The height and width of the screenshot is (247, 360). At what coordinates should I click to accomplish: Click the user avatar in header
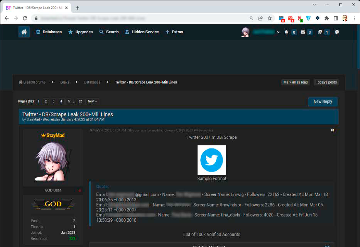click(245, 32)
